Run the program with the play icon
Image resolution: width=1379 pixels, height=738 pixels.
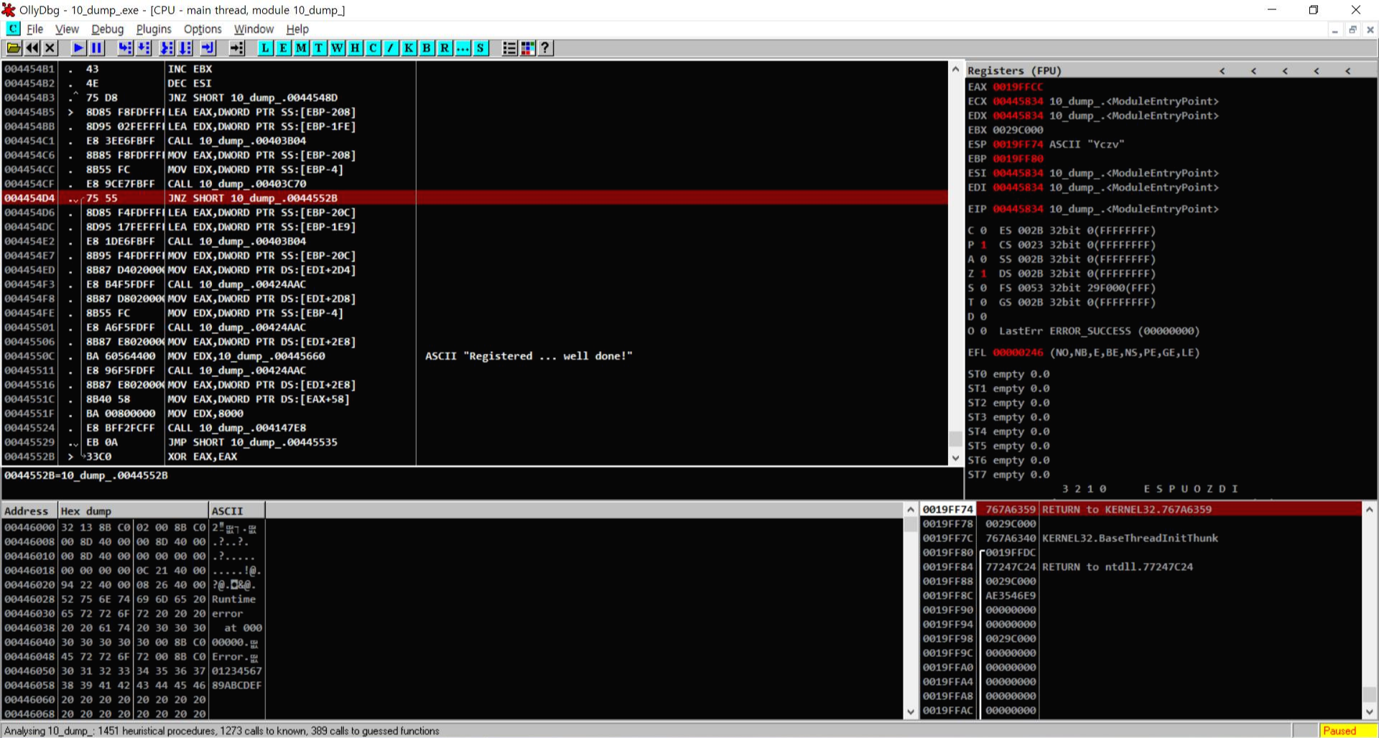click(x=78, y=48)
